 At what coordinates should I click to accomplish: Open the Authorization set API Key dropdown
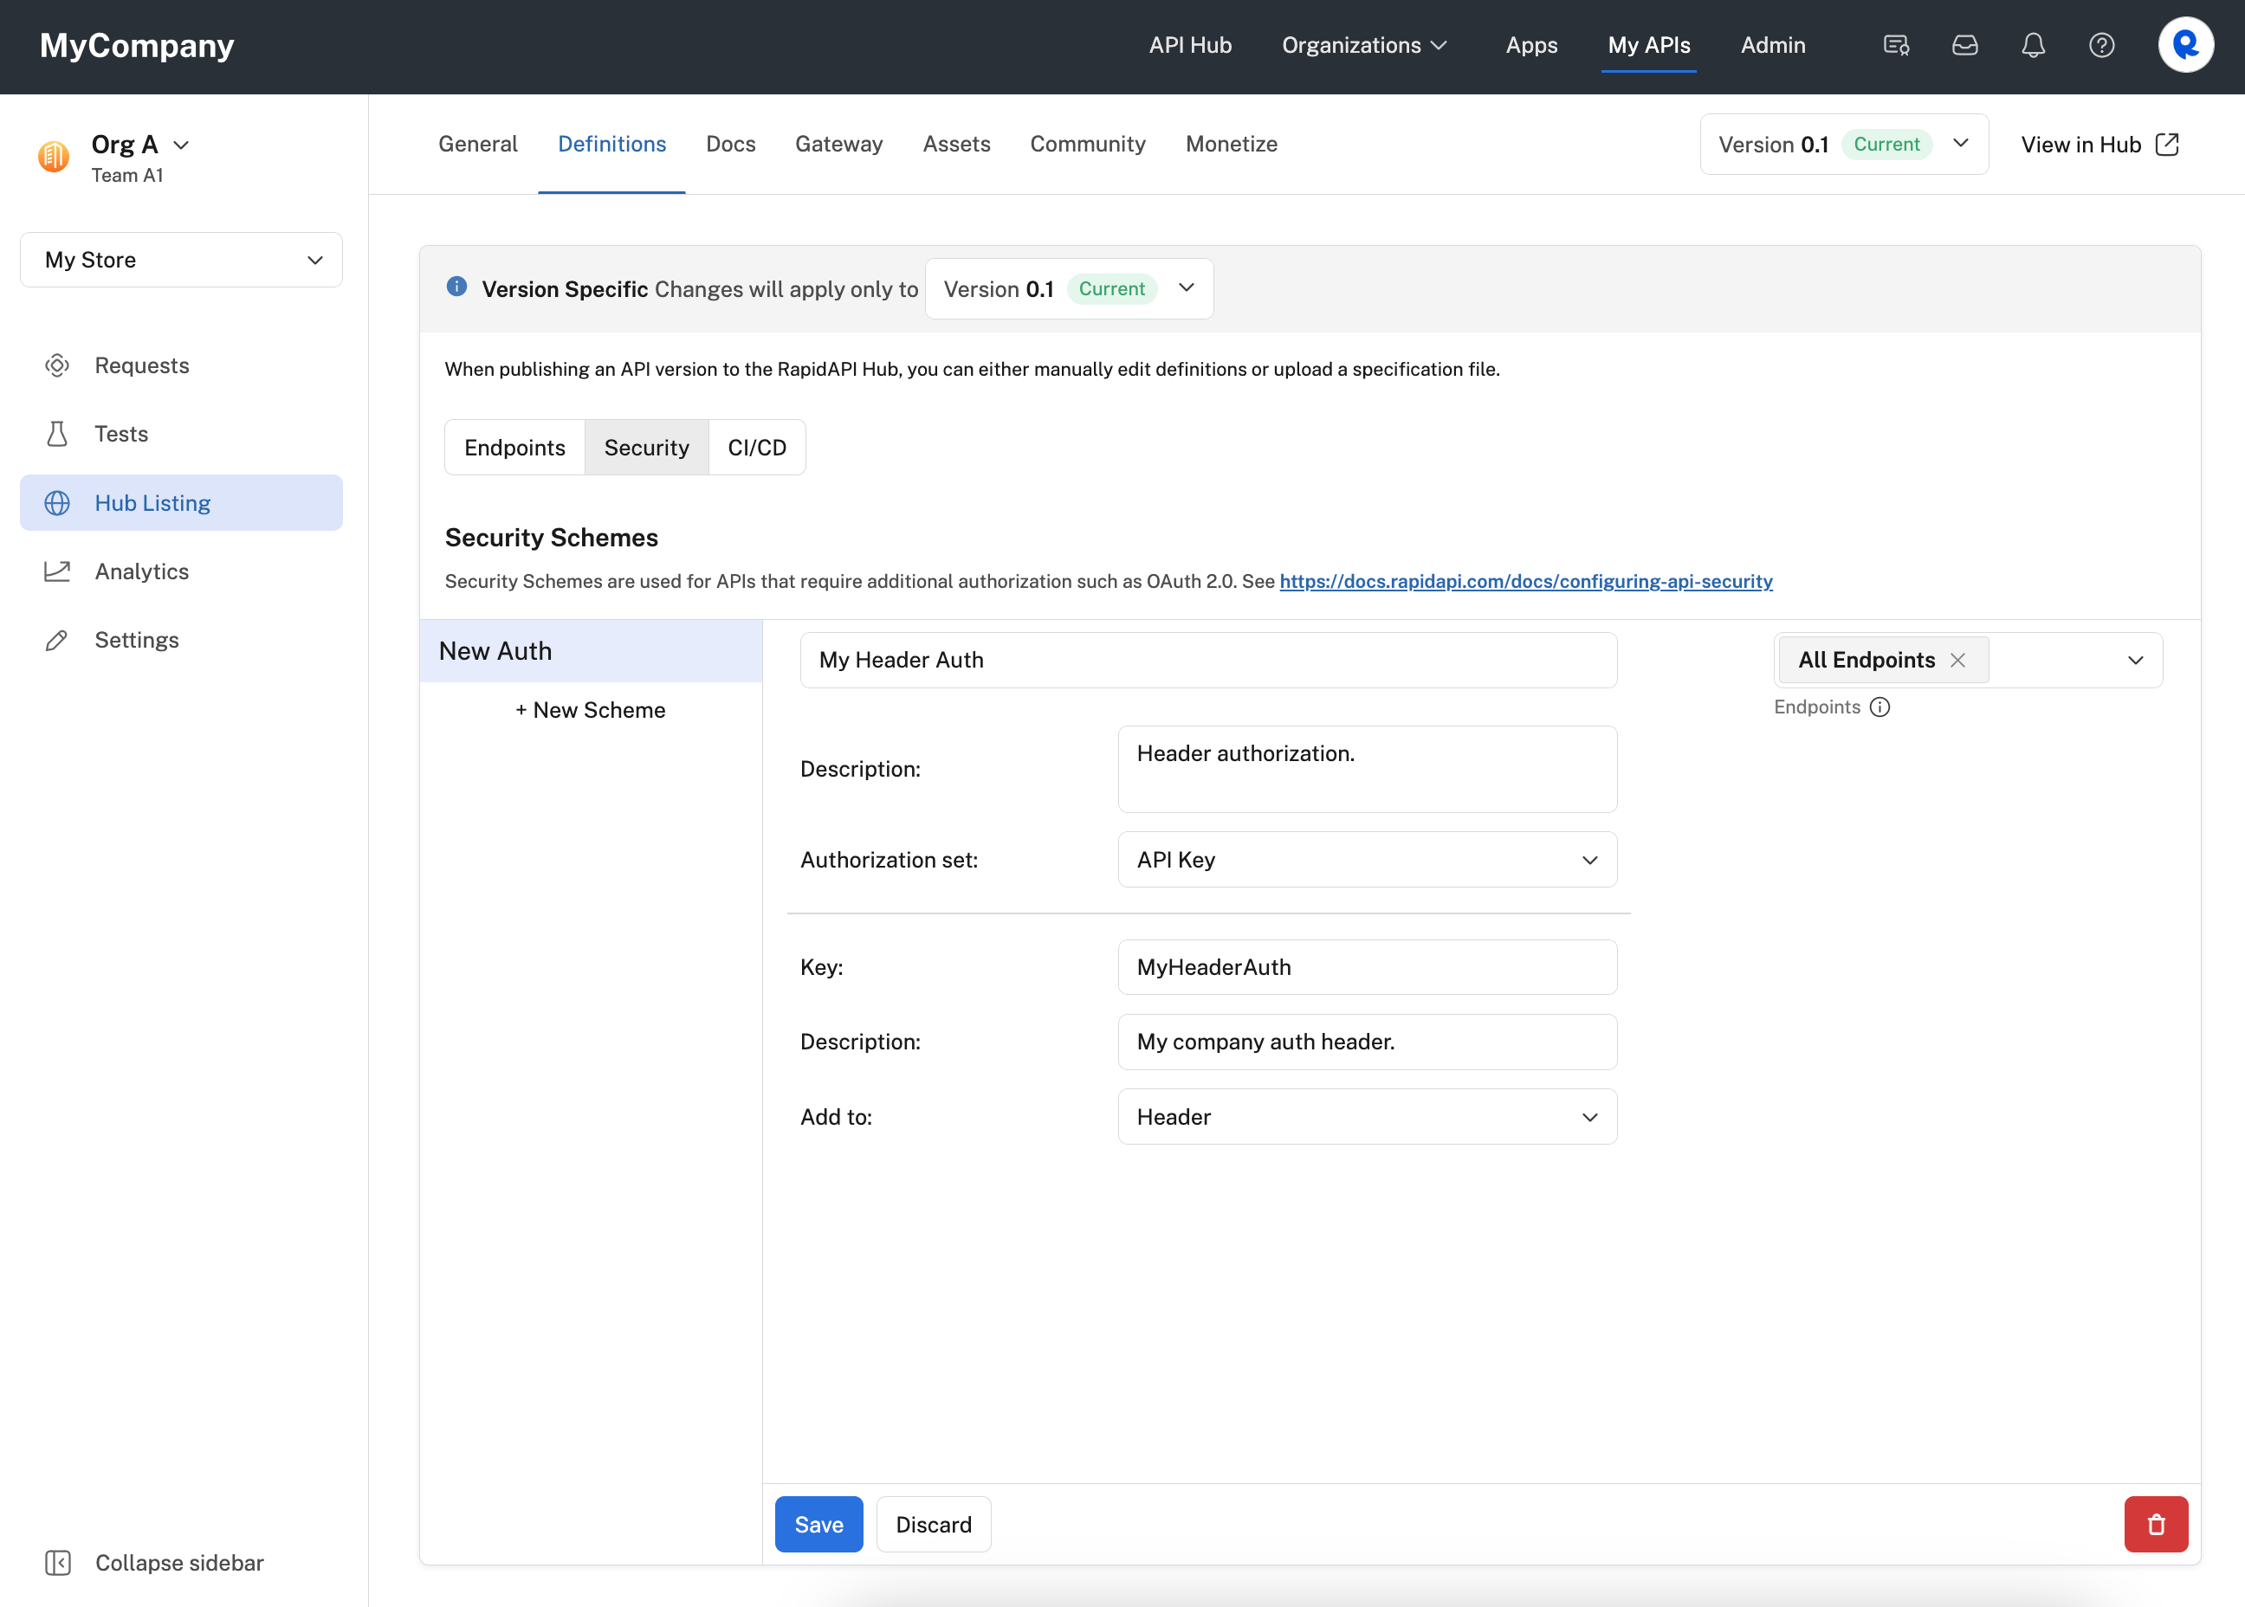[x=1366, y=859]
